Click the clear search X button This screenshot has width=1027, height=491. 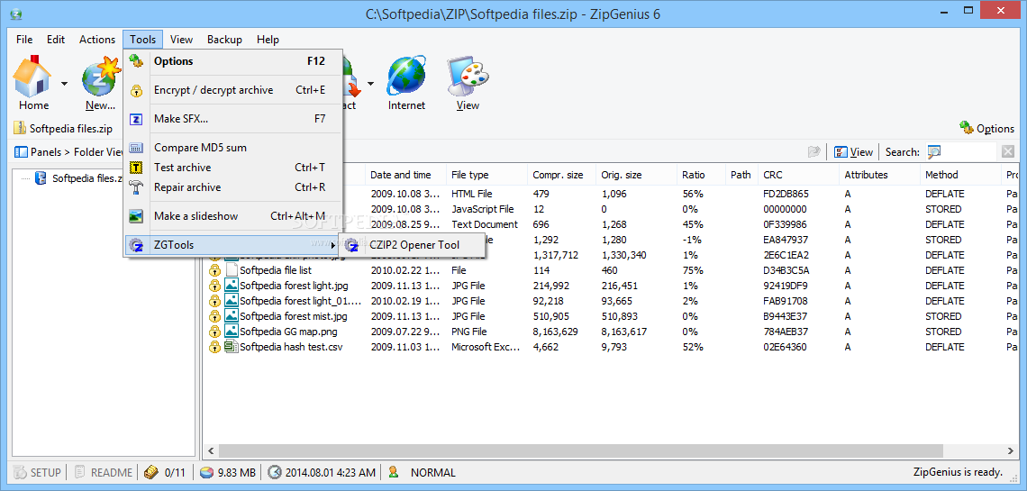pos(1007,152)
